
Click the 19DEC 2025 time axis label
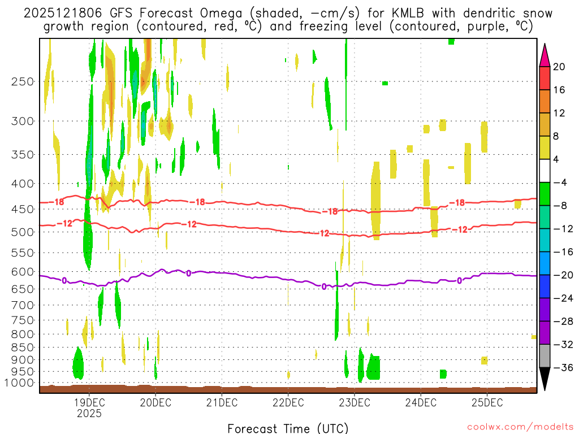[89, 407]
